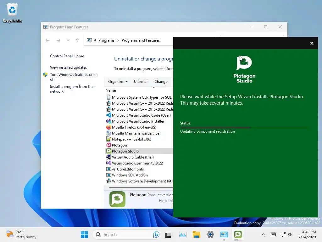Go forward in Programs and Features window
This screenshot has height=242, width=322.
(x=58, y=40)
